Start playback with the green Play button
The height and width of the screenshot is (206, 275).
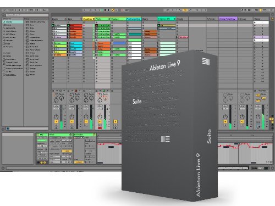click(102, 10)
